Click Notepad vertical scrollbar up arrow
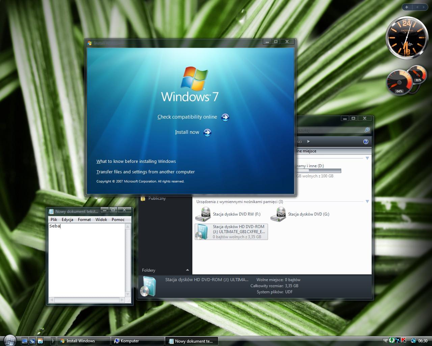 point(128,226)
